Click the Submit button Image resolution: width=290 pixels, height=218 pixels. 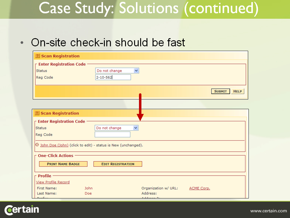(221, 91)
